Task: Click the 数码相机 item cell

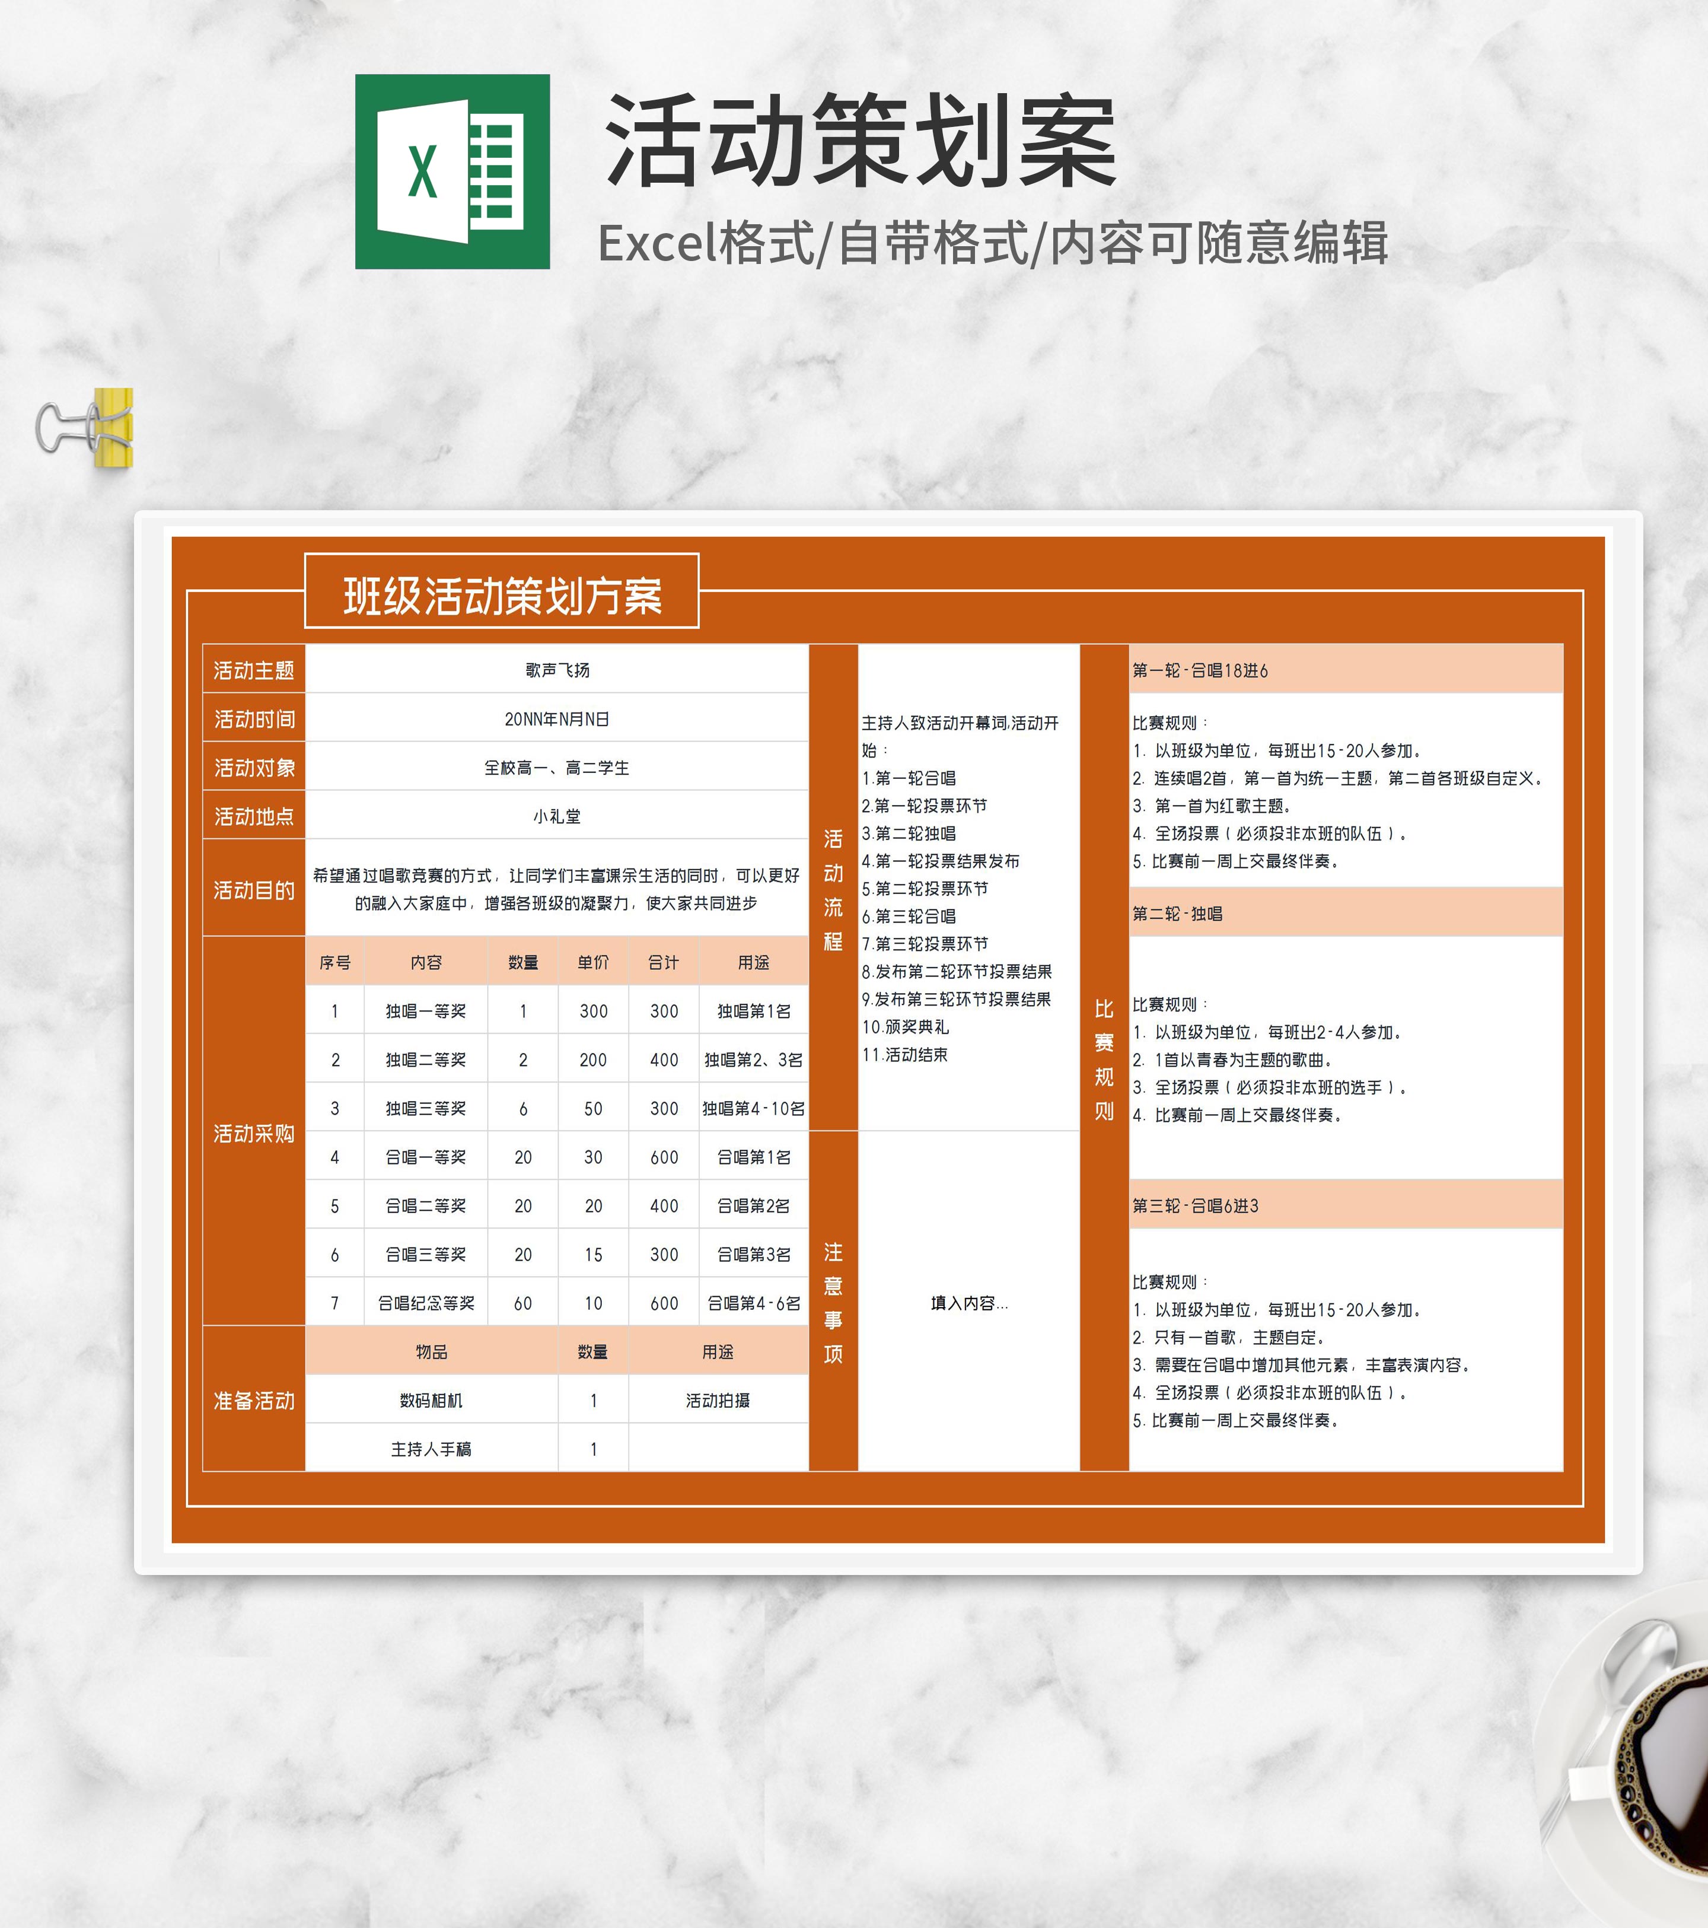Action: pyautogui.click(x=431, y=1400)
